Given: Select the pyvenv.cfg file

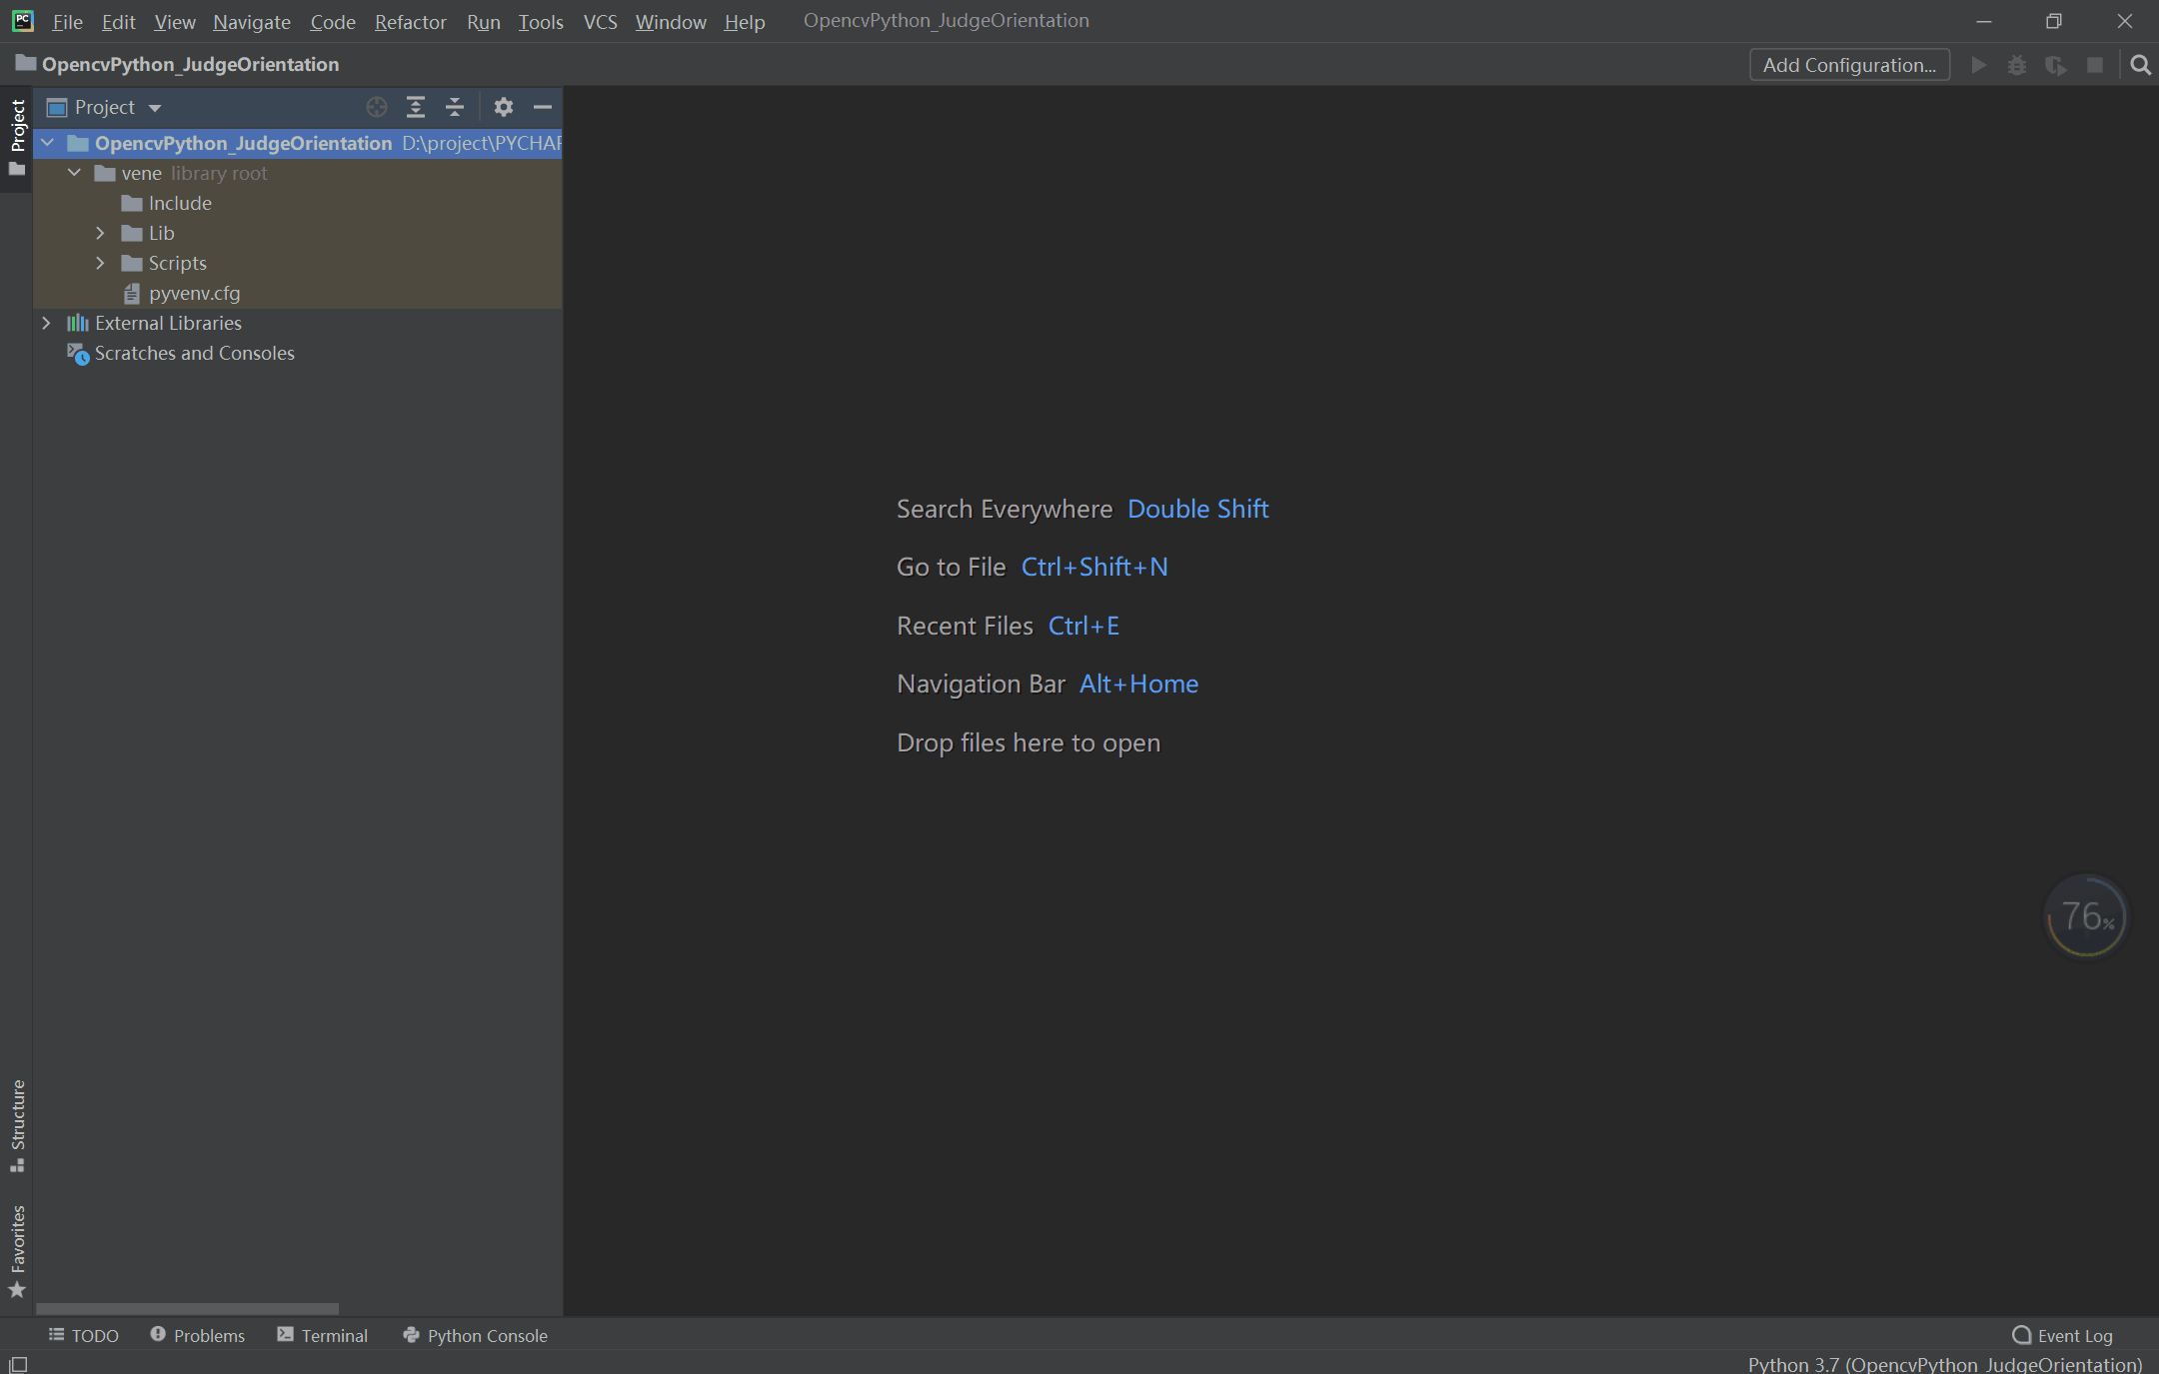Looking at the screenshot, I should pos(194,293).
